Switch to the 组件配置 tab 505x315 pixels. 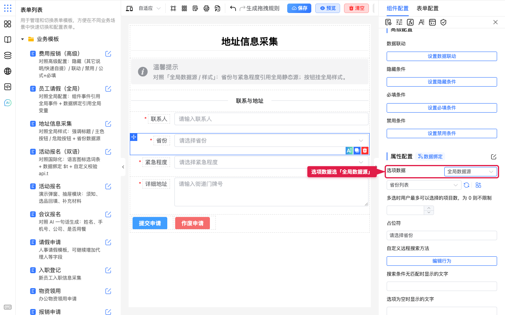pyautogui.click(x=398, y=8)
